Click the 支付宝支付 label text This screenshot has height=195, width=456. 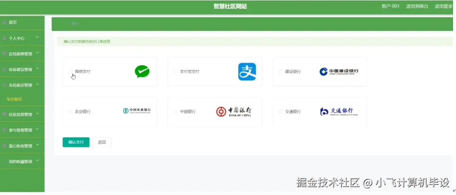point(190,71)
